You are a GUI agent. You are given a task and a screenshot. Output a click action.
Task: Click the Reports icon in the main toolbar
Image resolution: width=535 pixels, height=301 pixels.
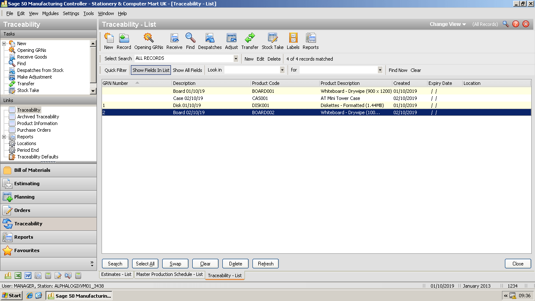pyautogui.click(x=311, y=41)
